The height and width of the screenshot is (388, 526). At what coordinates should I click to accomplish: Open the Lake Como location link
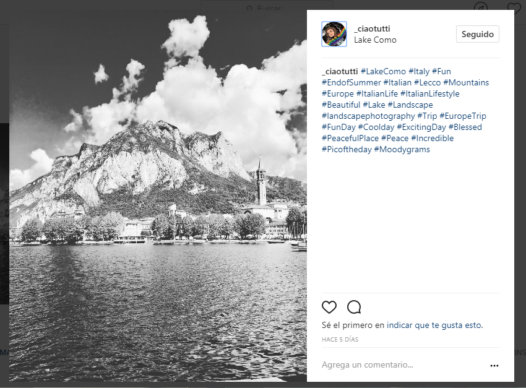[x=375, y=40]
